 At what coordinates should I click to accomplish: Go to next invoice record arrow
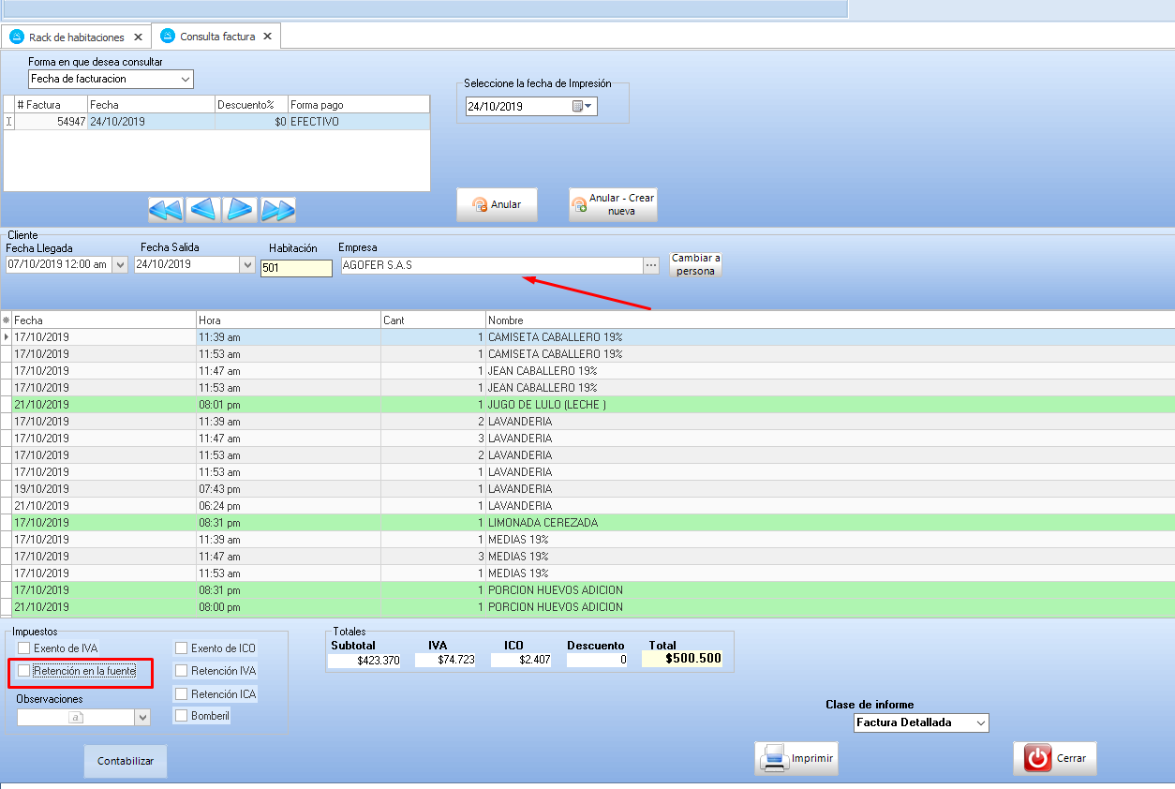240,210
